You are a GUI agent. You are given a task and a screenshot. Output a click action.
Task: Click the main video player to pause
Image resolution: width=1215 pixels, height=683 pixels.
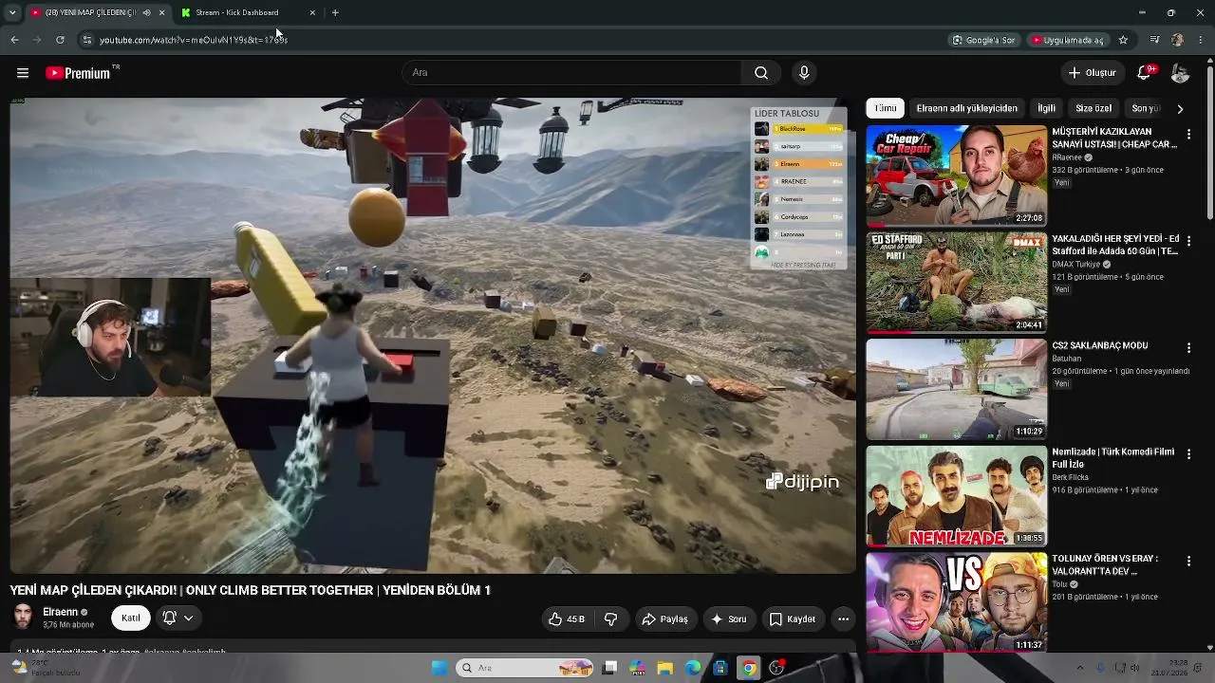(x=433, y=336)
